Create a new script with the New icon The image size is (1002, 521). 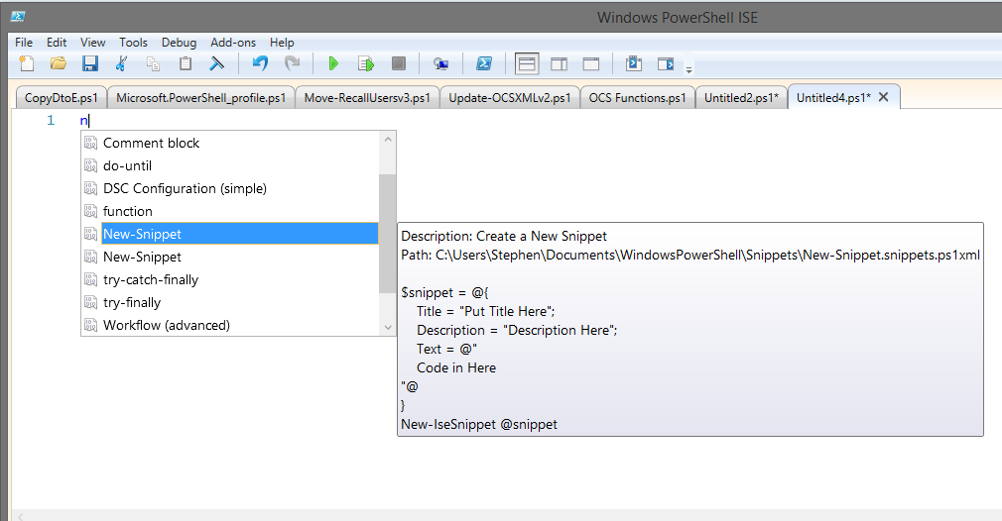[26, 63]
